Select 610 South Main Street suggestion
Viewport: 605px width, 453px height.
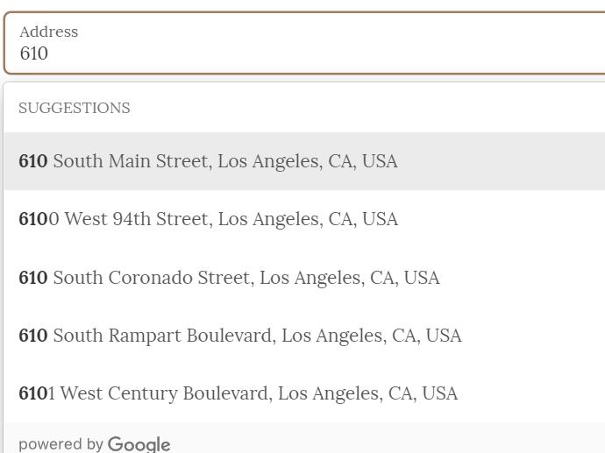[304, 160]
